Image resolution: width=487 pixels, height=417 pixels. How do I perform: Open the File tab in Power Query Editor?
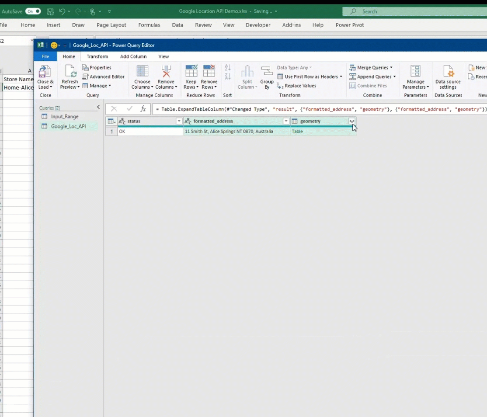tap(45, 56)
